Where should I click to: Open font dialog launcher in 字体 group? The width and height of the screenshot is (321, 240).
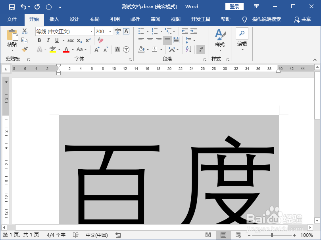coord(130,60)
